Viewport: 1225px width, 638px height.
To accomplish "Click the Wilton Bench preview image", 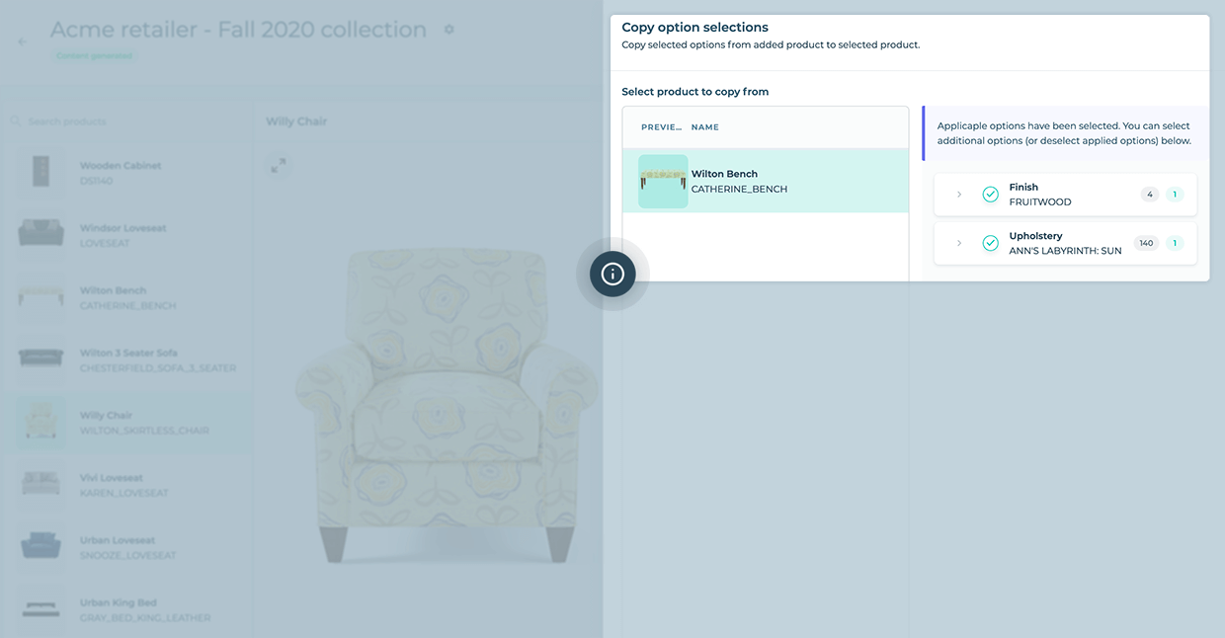I will (662, 183).
